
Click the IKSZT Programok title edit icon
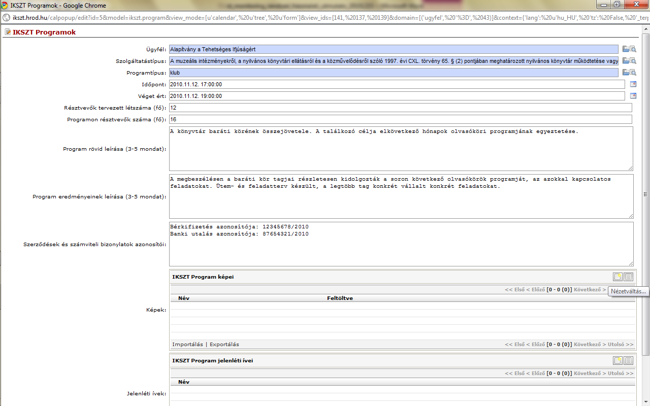point(8,32)
